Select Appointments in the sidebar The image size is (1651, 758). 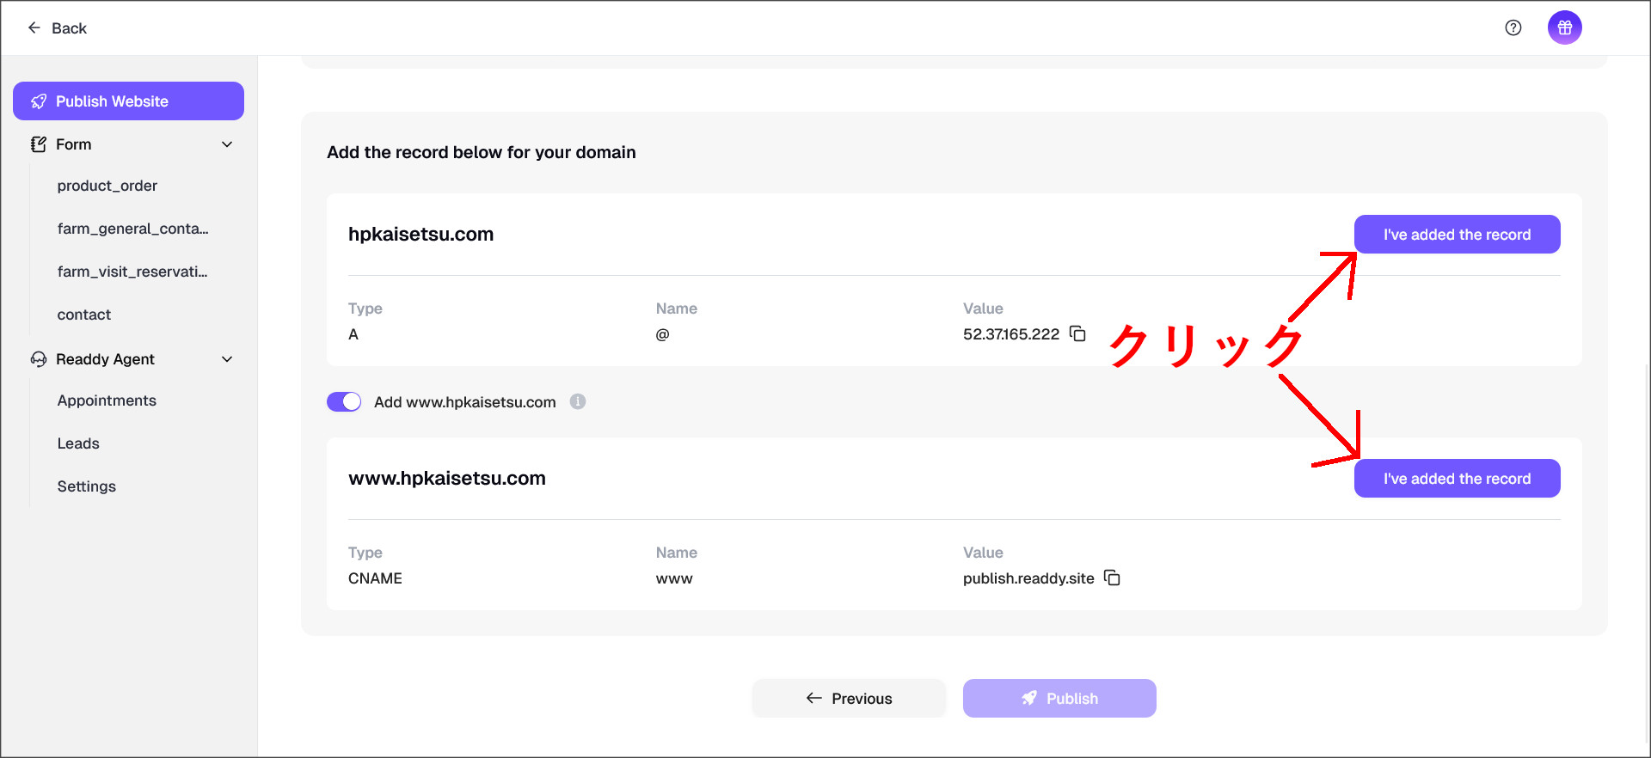pos(107,400)
